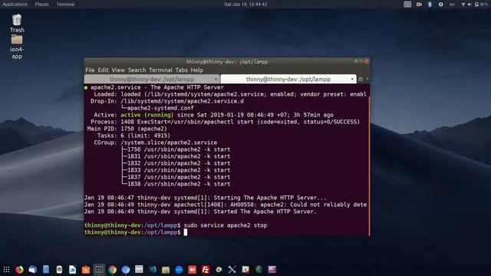This screenshot has width=491, height=276.
Task: Select the active white terminal tab
Action: 288,79
